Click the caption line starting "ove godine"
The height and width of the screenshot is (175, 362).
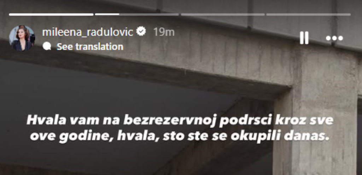pos(179,137)
